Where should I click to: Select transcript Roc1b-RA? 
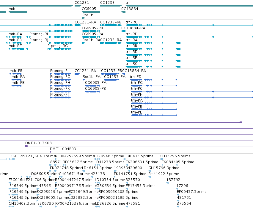tap(84, 43)
